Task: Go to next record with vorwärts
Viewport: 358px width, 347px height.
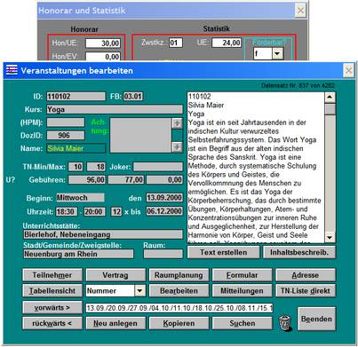Action: pyautogui.click(x=52, y=308)
